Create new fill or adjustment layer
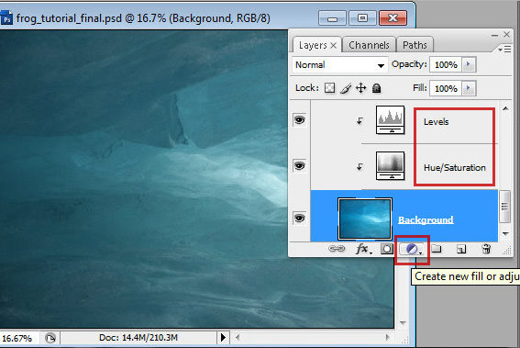 412,249
